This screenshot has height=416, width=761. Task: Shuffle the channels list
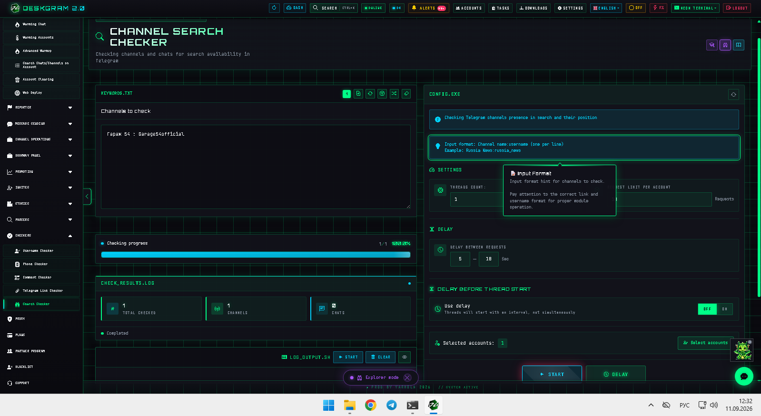pos(394,94)
